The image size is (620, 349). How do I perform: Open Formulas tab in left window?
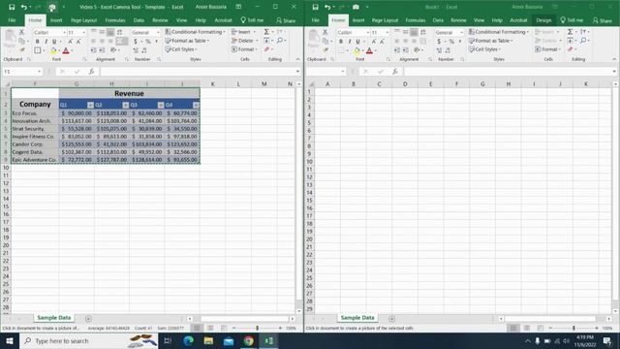coord(115,20)
